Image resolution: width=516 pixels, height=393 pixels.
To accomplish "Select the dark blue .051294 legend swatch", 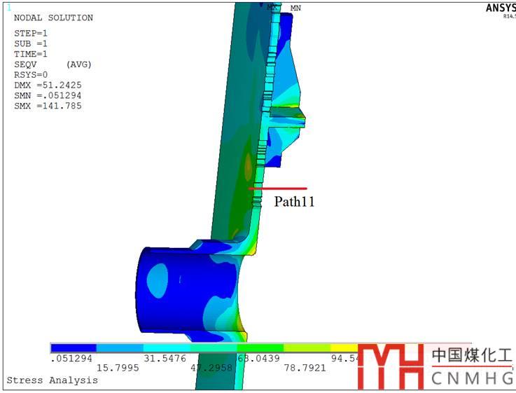I will [74, 347].
